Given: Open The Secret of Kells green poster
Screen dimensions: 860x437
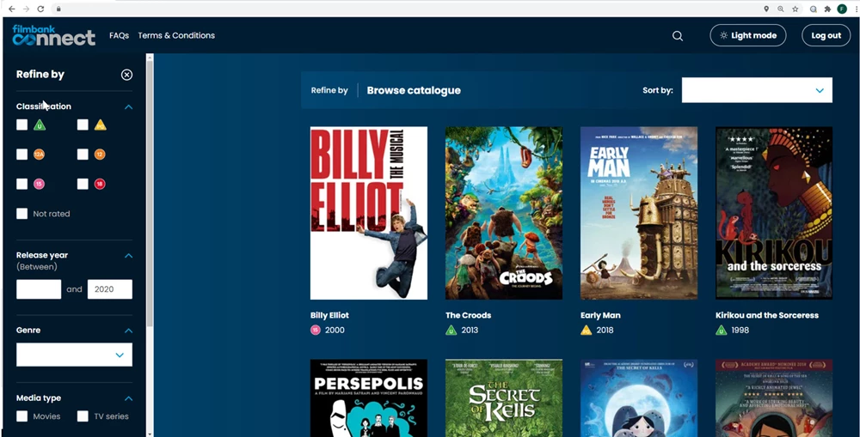Looking at the screenshot, I should (x=503, y=398).
